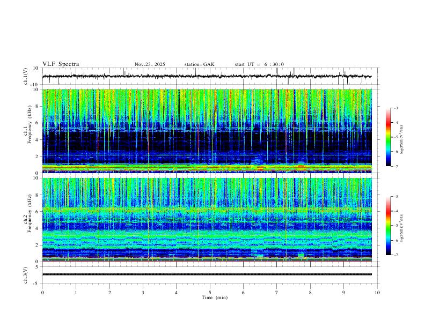Click time axis tick label "5"
The image size is (425, 328).
(210, 293)
